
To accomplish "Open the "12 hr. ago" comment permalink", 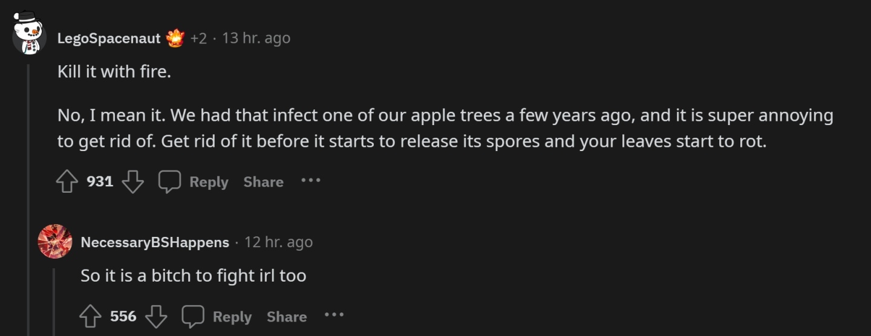I will point(279,242).
